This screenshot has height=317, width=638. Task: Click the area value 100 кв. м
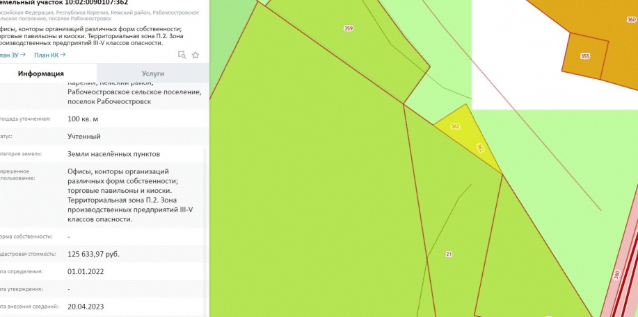tap(83, 119)
